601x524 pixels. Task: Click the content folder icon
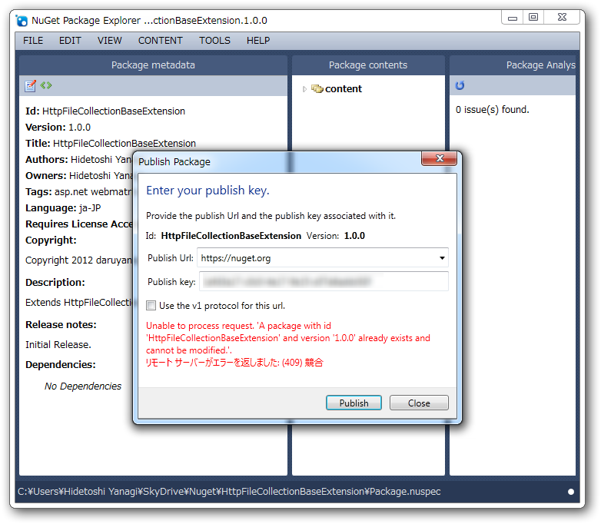click(317, 89)
